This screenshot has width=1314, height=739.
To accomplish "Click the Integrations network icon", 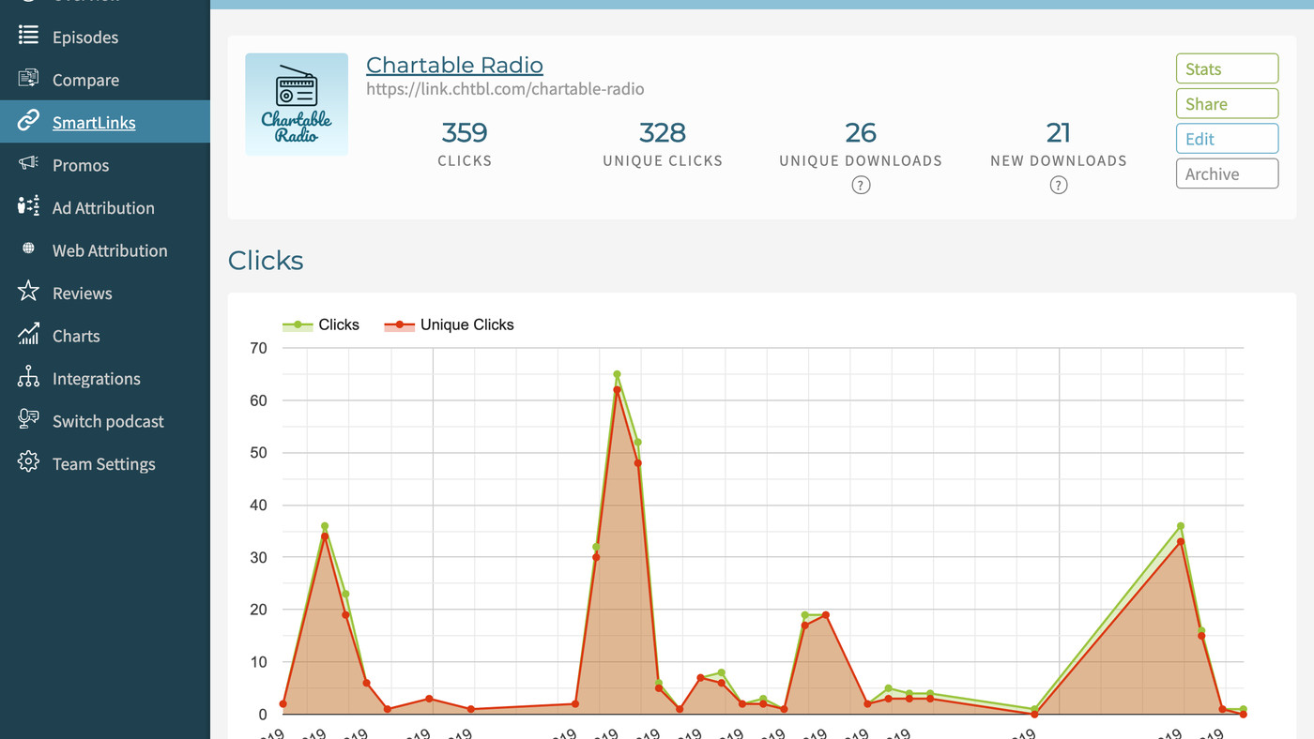I will click(28, 377).
